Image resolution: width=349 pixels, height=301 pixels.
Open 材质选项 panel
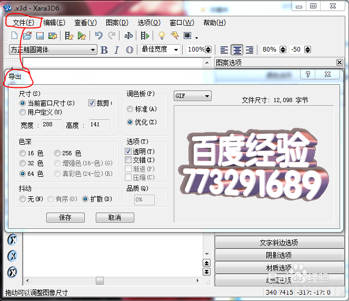279,268
